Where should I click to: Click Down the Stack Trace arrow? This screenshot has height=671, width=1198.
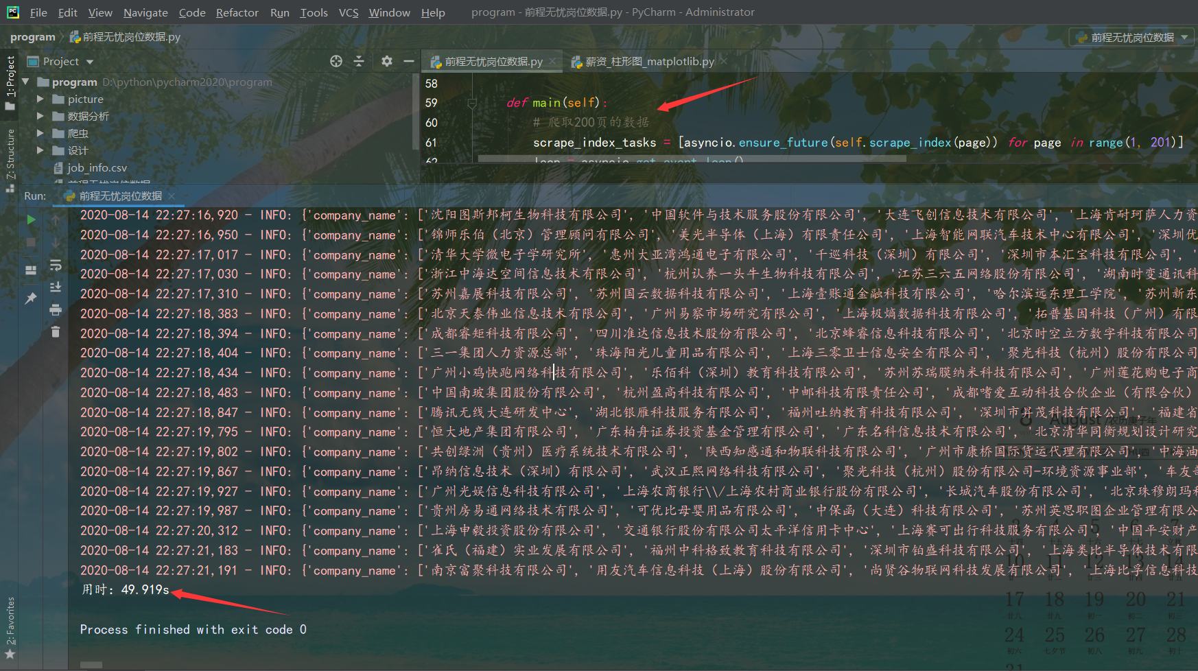coord(56,242)
